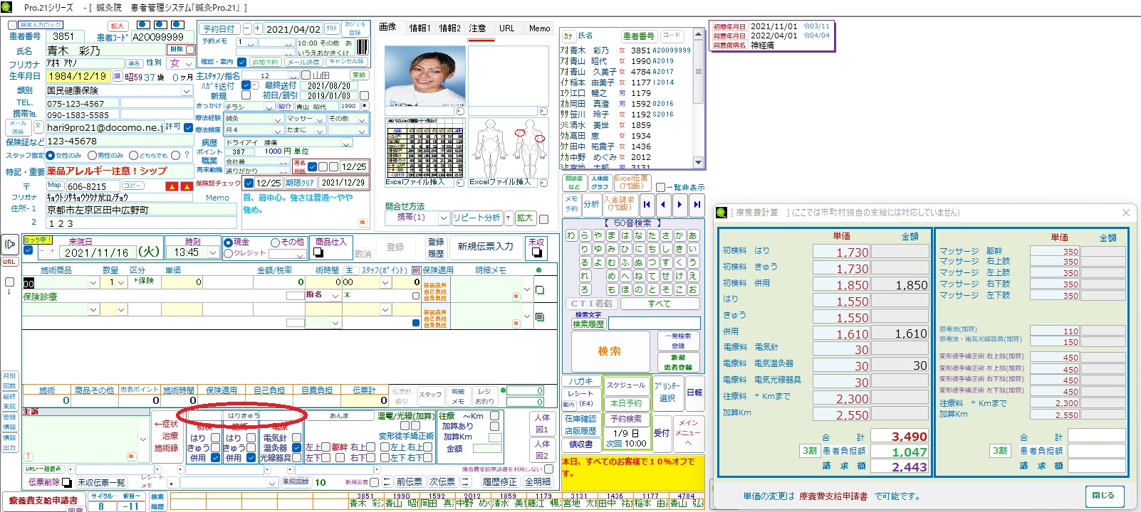This screenshot has width=1141, height=512.
Task: Open the 問合せ方法 携帯(1) dropdown
Action: tap(444, 218)
